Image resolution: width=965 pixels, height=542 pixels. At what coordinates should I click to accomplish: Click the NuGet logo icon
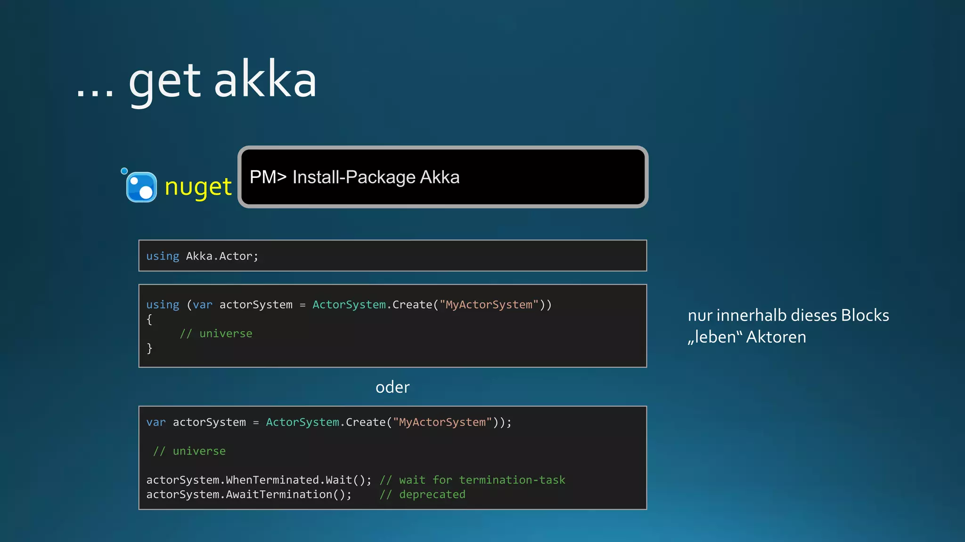pos(139,185)
